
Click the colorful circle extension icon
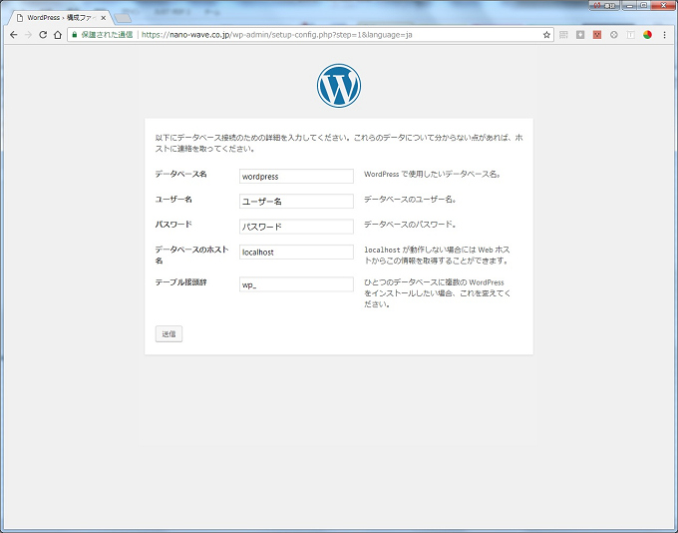click(647, 35)
